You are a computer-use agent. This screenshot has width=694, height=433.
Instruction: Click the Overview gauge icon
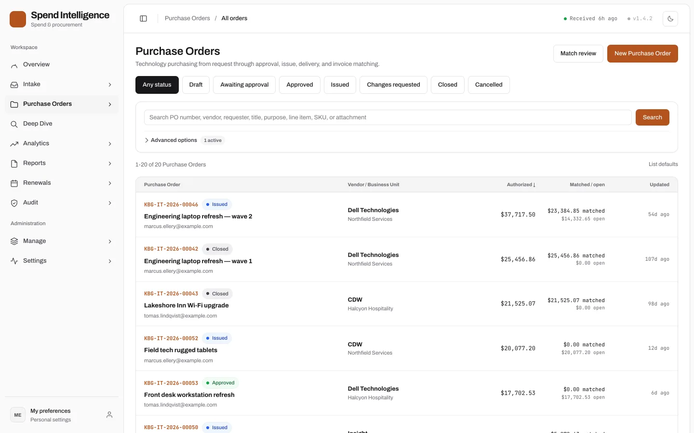[x=14, y=65]
